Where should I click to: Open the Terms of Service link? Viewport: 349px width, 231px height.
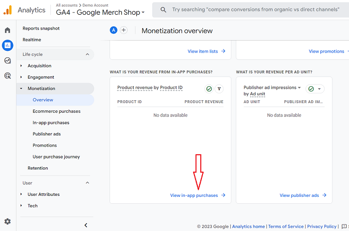[286, 226]
